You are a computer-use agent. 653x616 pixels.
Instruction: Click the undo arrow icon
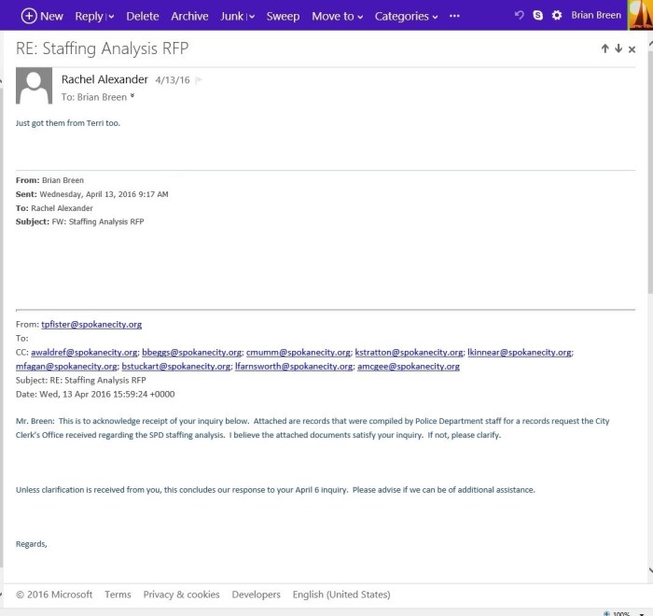click(x=520, y=16)
